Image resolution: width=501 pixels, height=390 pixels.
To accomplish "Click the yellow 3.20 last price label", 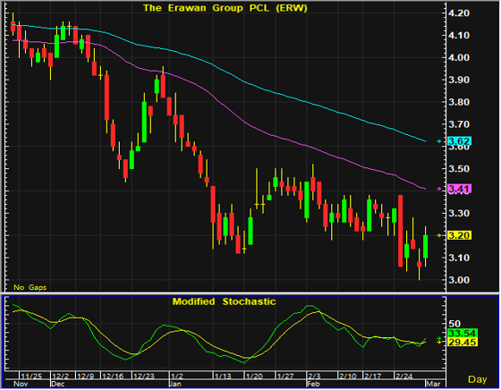I will tap(460, 235).
